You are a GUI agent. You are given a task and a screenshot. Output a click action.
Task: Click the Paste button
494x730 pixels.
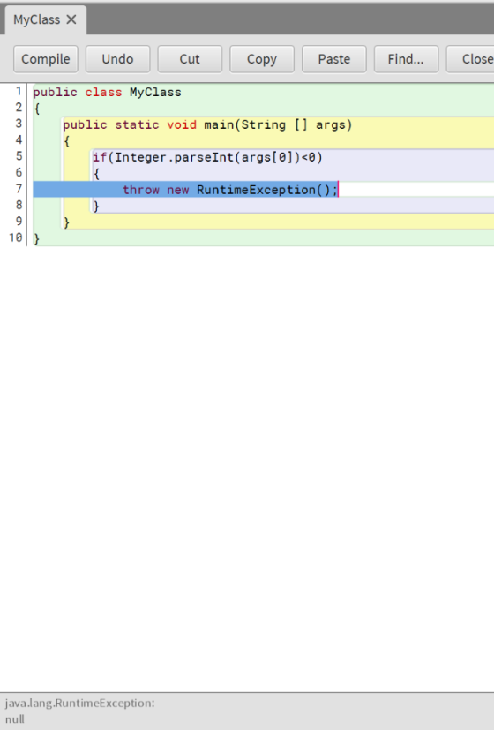[x=334, y=59]
